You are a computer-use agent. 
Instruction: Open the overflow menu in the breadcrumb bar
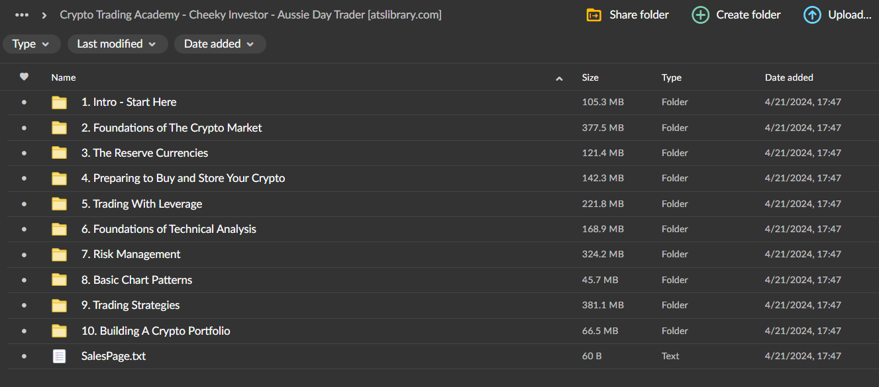pyautogui.click(x=22, y=14)
